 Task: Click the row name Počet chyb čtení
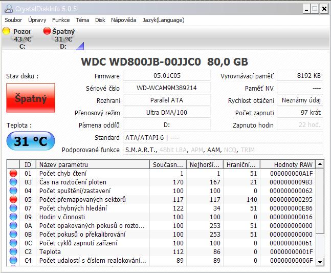pos(63,173)
